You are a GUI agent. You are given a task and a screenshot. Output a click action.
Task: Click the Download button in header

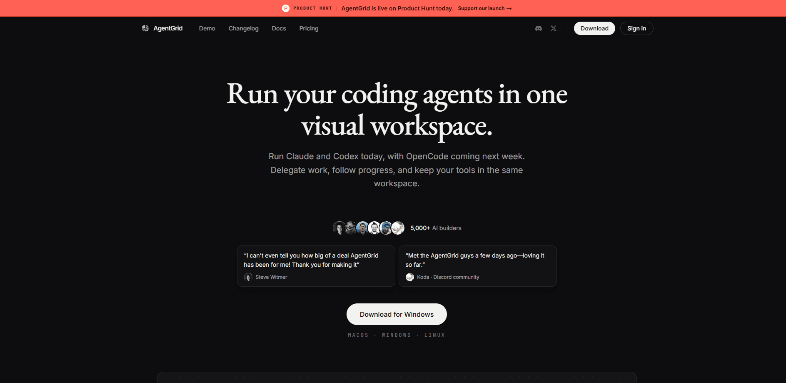click(594, 28)
